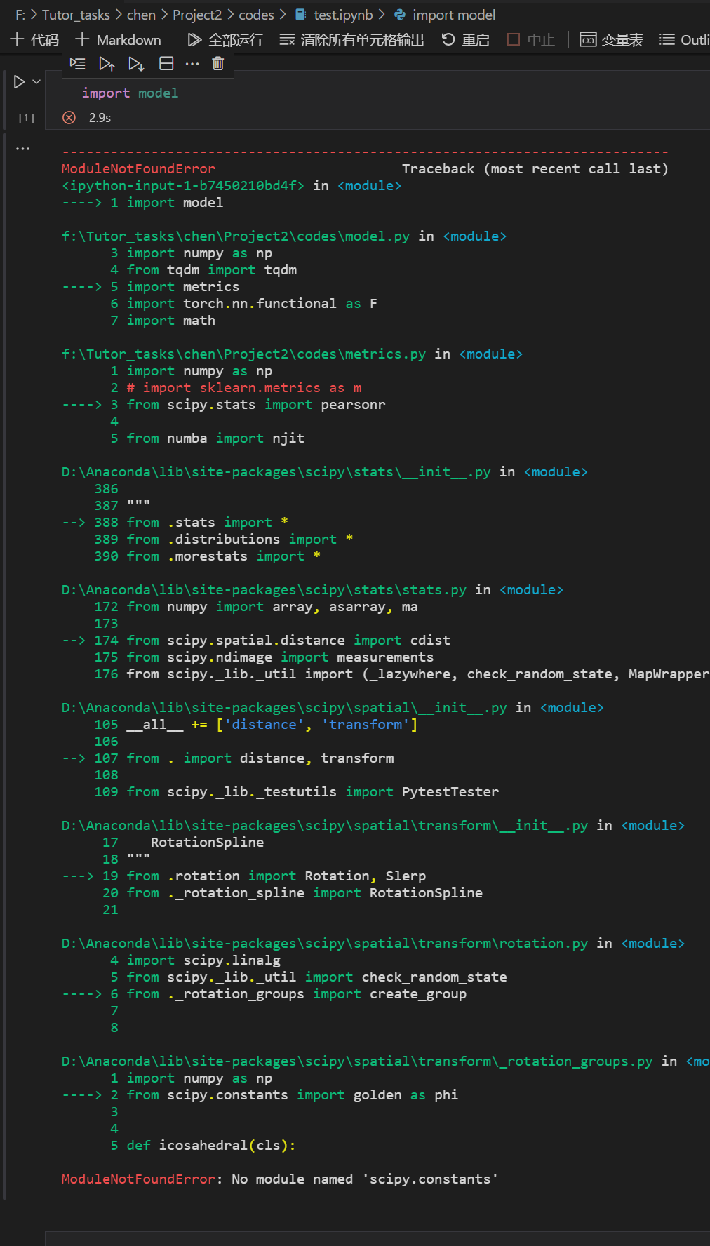Select the import model breadcrumb item

coord(445,15)
